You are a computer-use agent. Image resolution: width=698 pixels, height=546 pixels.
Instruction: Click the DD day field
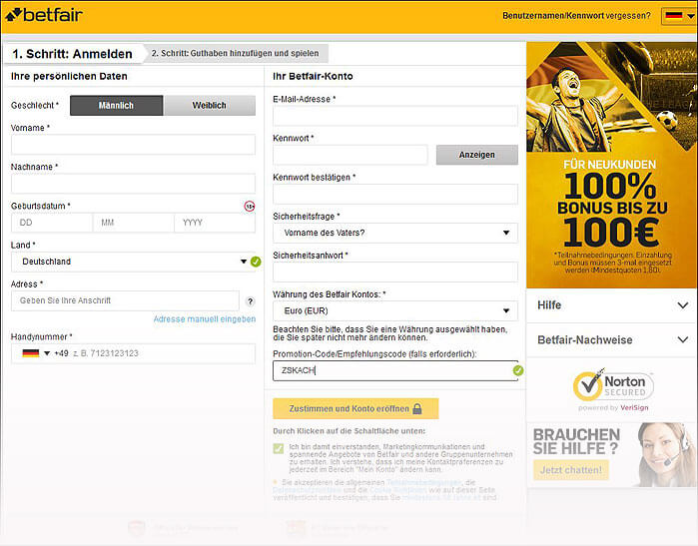[x=52, y=223]
